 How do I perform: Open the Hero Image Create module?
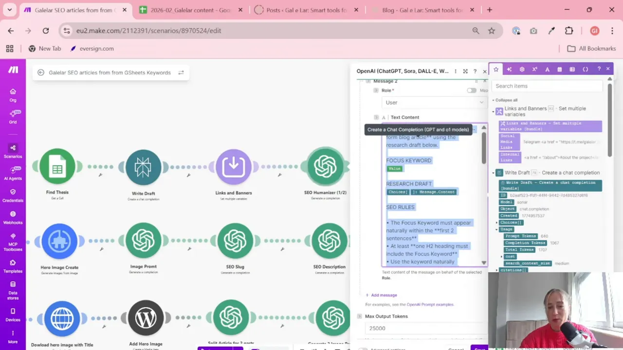click(59, 242)
